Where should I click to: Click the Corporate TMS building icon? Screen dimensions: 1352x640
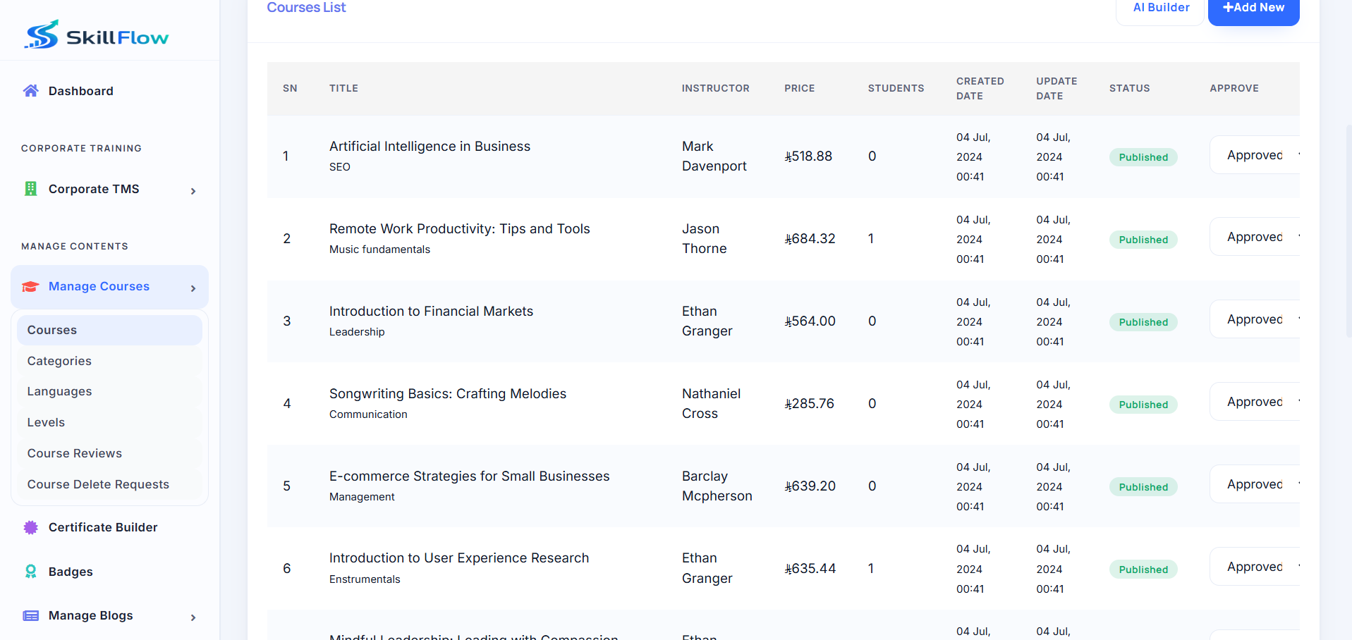[x=31, y=189]
